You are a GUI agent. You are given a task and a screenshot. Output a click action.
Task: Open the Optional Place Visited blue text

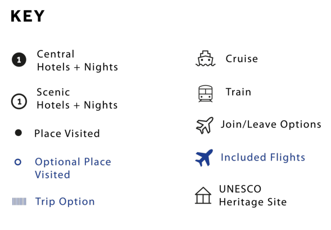click(73, 168)
